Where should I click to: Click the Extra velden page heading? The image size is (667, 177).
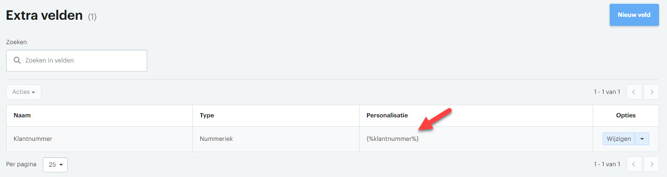[x=44, y=15]
